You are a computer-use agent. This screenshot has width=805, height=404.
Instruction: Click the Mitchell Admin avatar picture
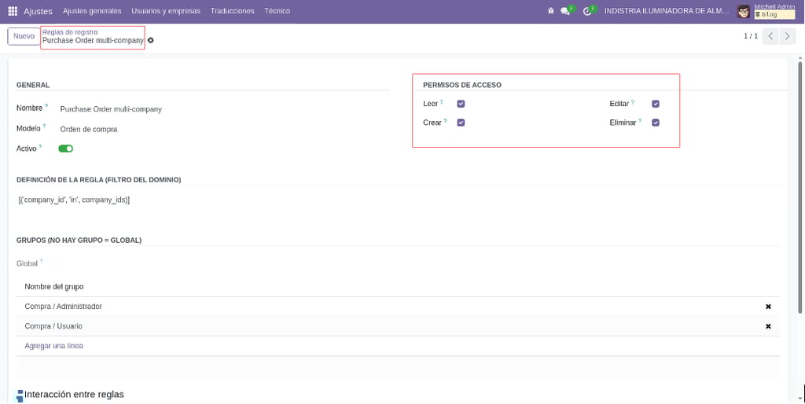[743, 11]
